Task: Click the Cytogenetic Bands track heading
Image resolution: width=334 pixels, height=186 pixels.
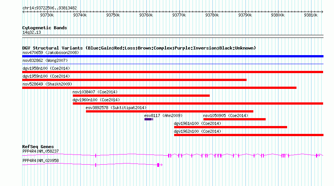Action: (x=45, y=28)
